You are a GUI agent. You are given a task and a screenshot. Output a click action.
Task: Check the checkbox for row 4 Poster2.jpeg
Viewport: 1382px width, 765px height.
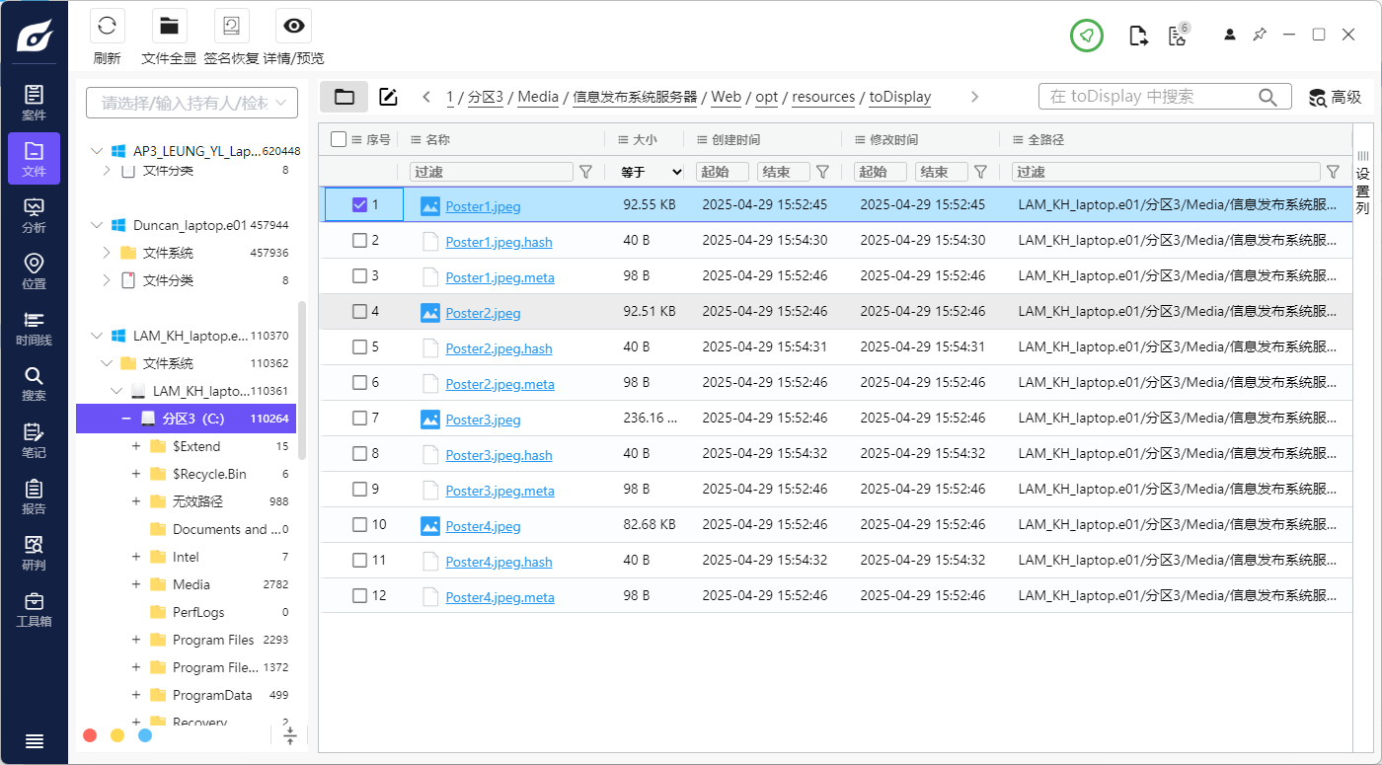[x=359, y=312]
